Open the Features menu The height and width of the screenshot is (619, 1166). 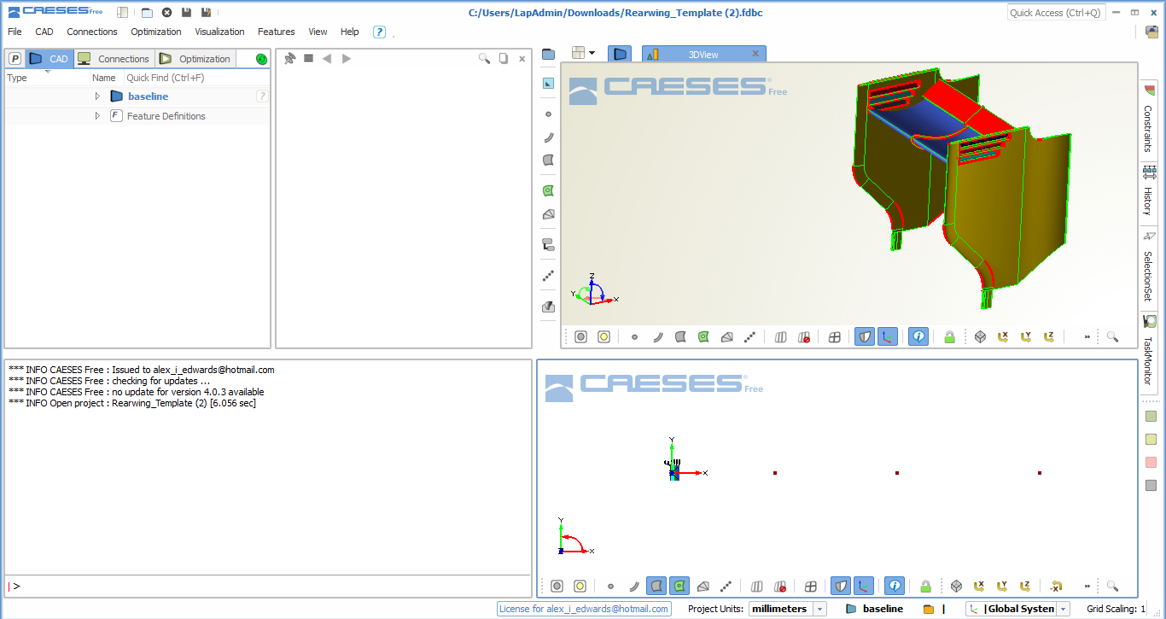tap(277, 32)
